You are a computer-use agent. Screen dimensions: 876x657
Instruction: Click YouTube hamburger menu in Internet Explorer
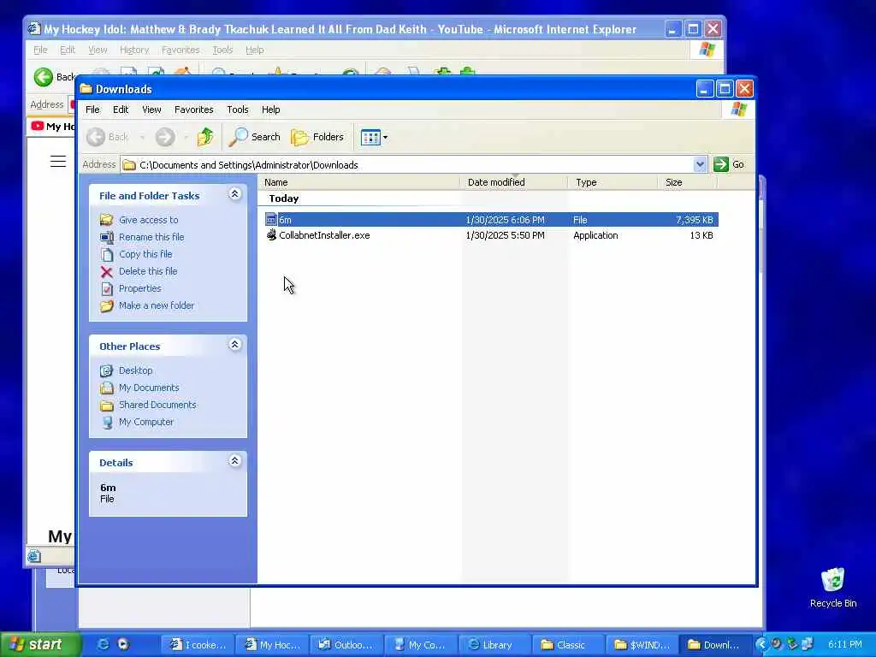click(58, 162)
